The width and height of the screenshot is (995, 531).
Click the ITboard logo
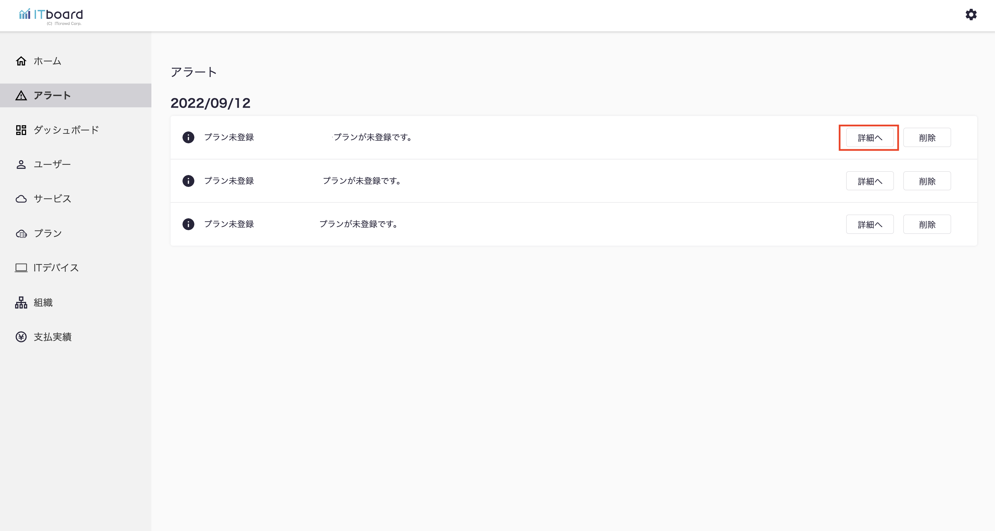[x=51, y=16]
